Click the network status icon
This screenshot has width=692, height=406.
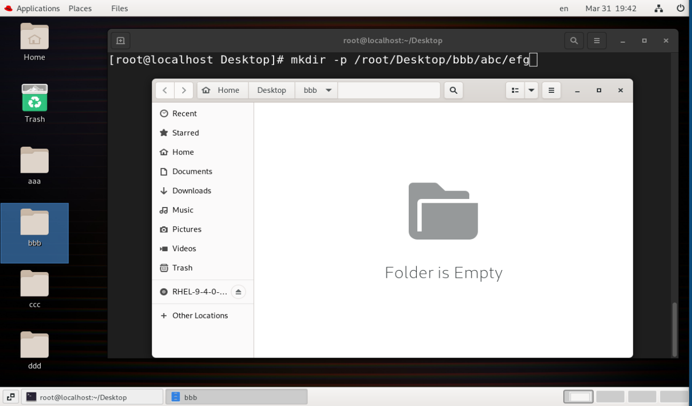click(659, 8)
